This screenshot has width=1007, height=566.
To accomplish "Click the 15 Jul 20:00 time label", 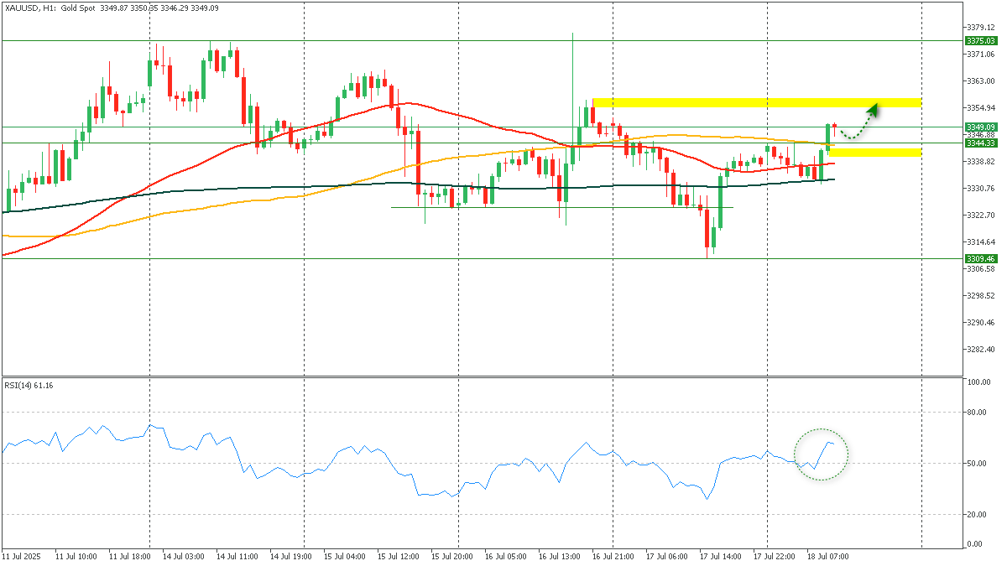I will click(x=452, y=556).
